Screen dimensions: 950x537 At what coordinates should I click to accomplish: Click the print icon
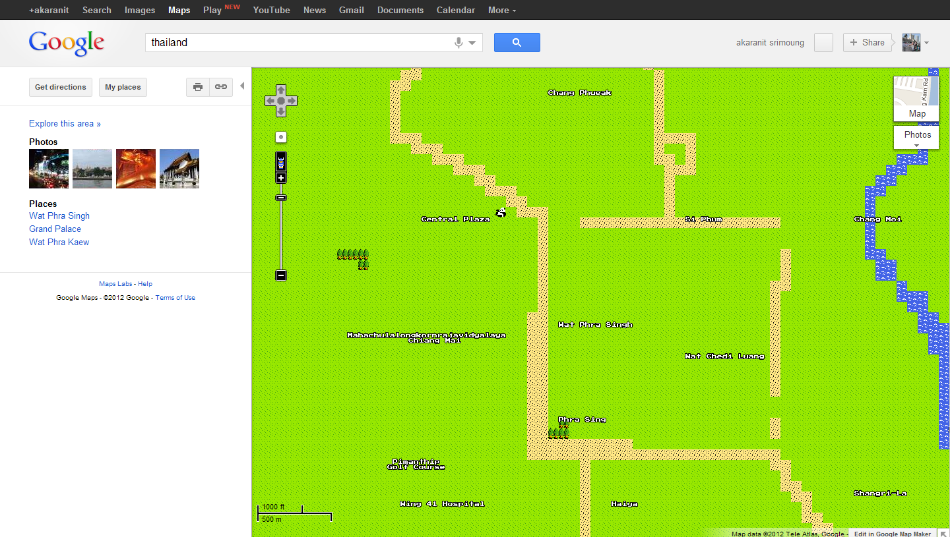198,87
